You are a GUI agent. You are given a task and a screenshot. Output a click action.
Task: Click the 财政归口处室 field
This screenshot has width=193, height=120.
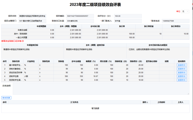[80, 21]
